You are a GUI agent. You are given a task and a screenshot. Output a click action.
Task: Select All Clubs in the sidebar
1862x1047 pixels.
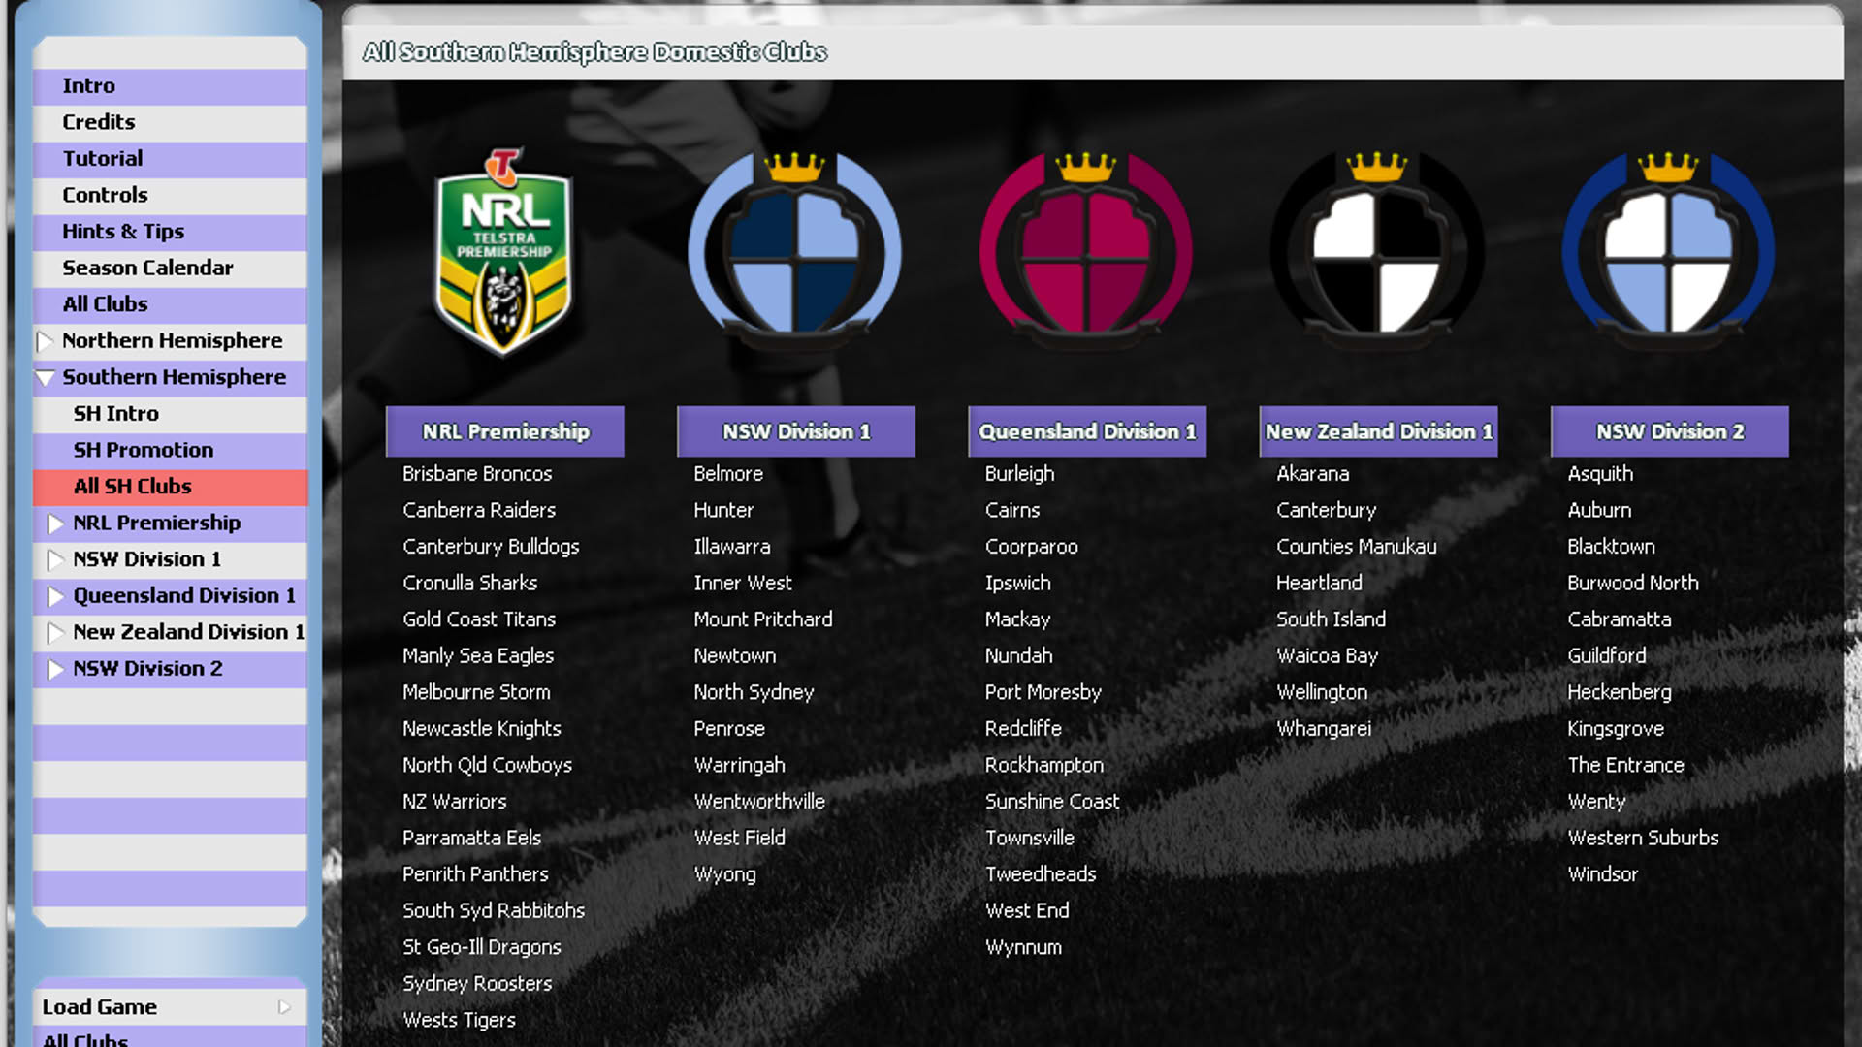[x=170, y=304]
